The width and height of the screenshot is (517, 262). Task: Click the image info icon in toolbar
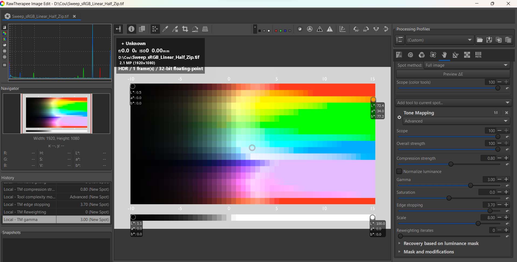(x=131, y=29)
